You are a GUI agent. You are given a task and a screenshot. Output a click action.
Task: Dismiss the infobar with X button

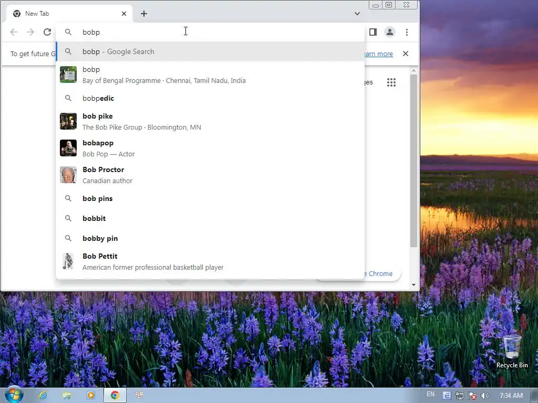click(406, 54)
